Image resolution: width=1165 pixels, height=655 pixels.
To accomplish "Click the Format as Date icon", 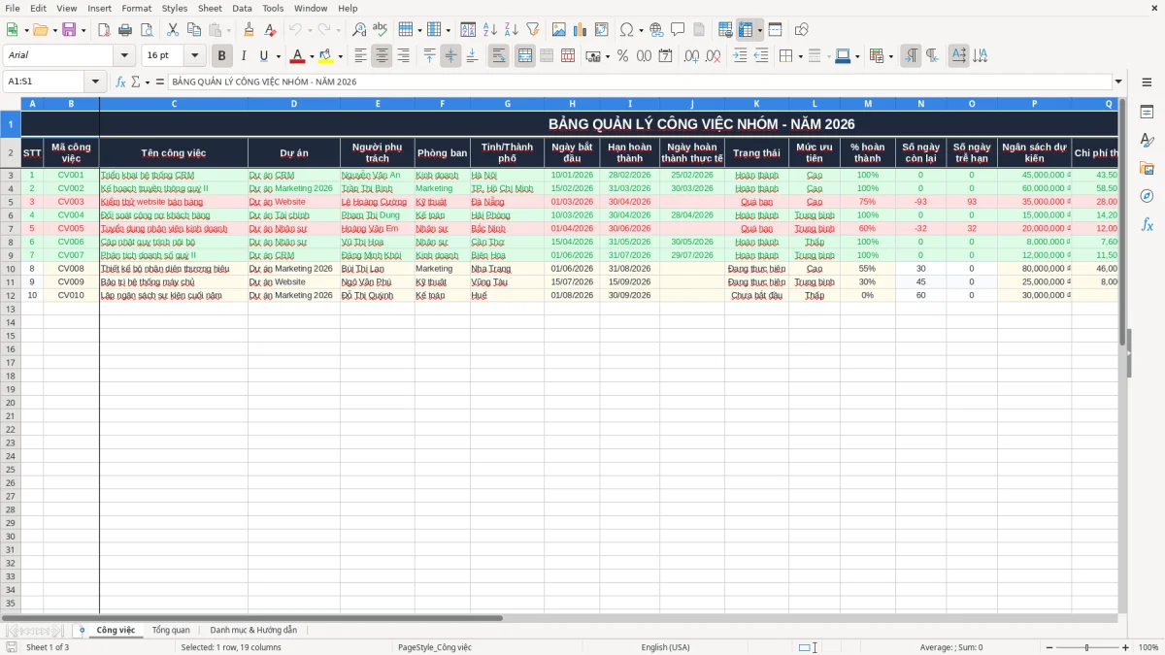I will tap(665, 56).
